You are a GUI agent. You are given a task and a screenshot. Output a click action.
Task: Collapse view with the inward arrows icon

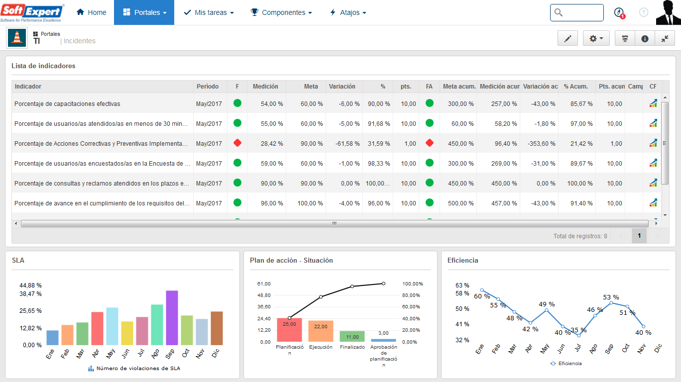(x=665, y=38)
